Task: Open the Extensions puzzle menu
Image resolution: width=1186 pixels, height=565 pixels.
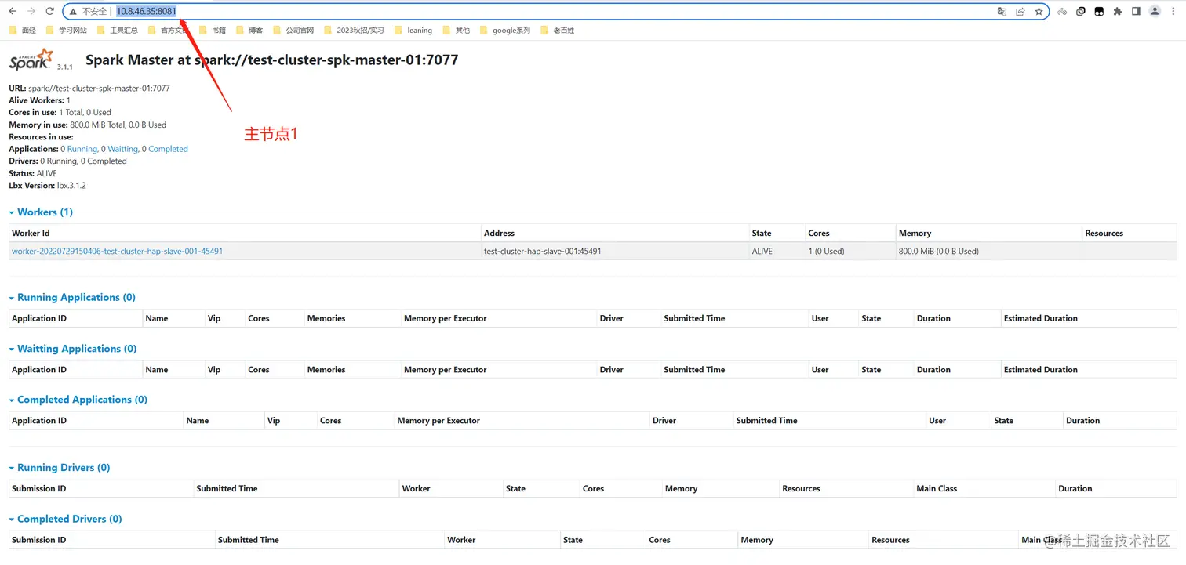Action: pos(1118,12)
